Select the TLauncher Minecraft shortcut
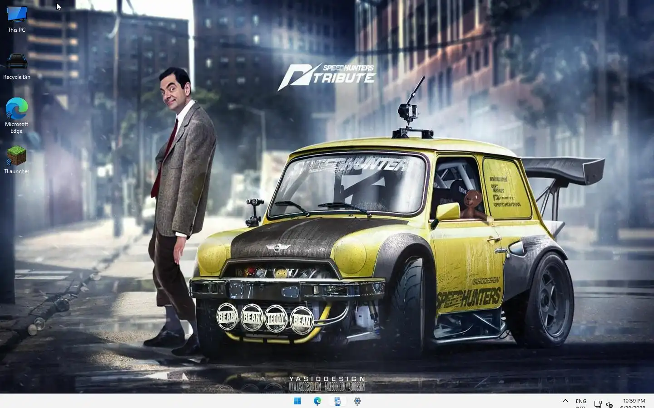 pyautogui.click(x=17, y=160)
